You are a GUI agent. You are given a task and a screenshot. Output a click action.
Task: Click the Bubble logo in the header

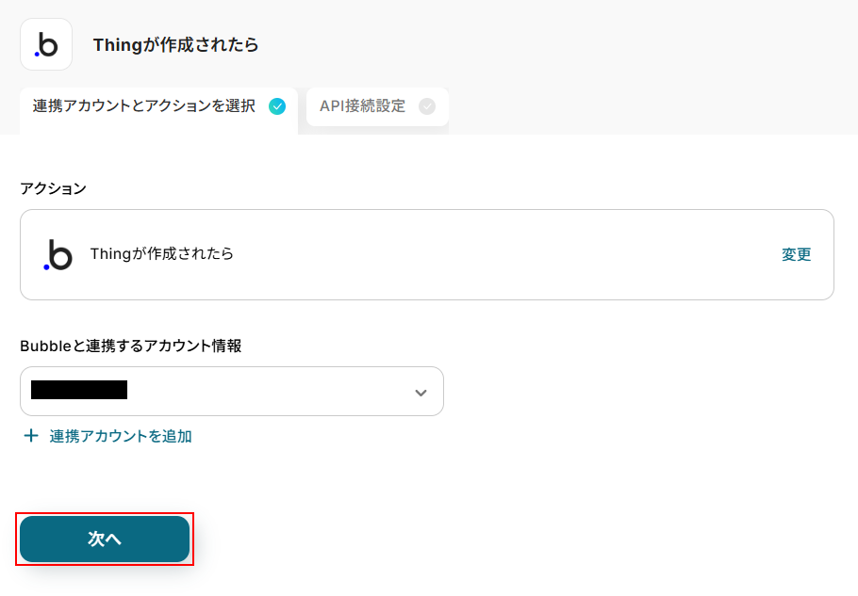46,44
